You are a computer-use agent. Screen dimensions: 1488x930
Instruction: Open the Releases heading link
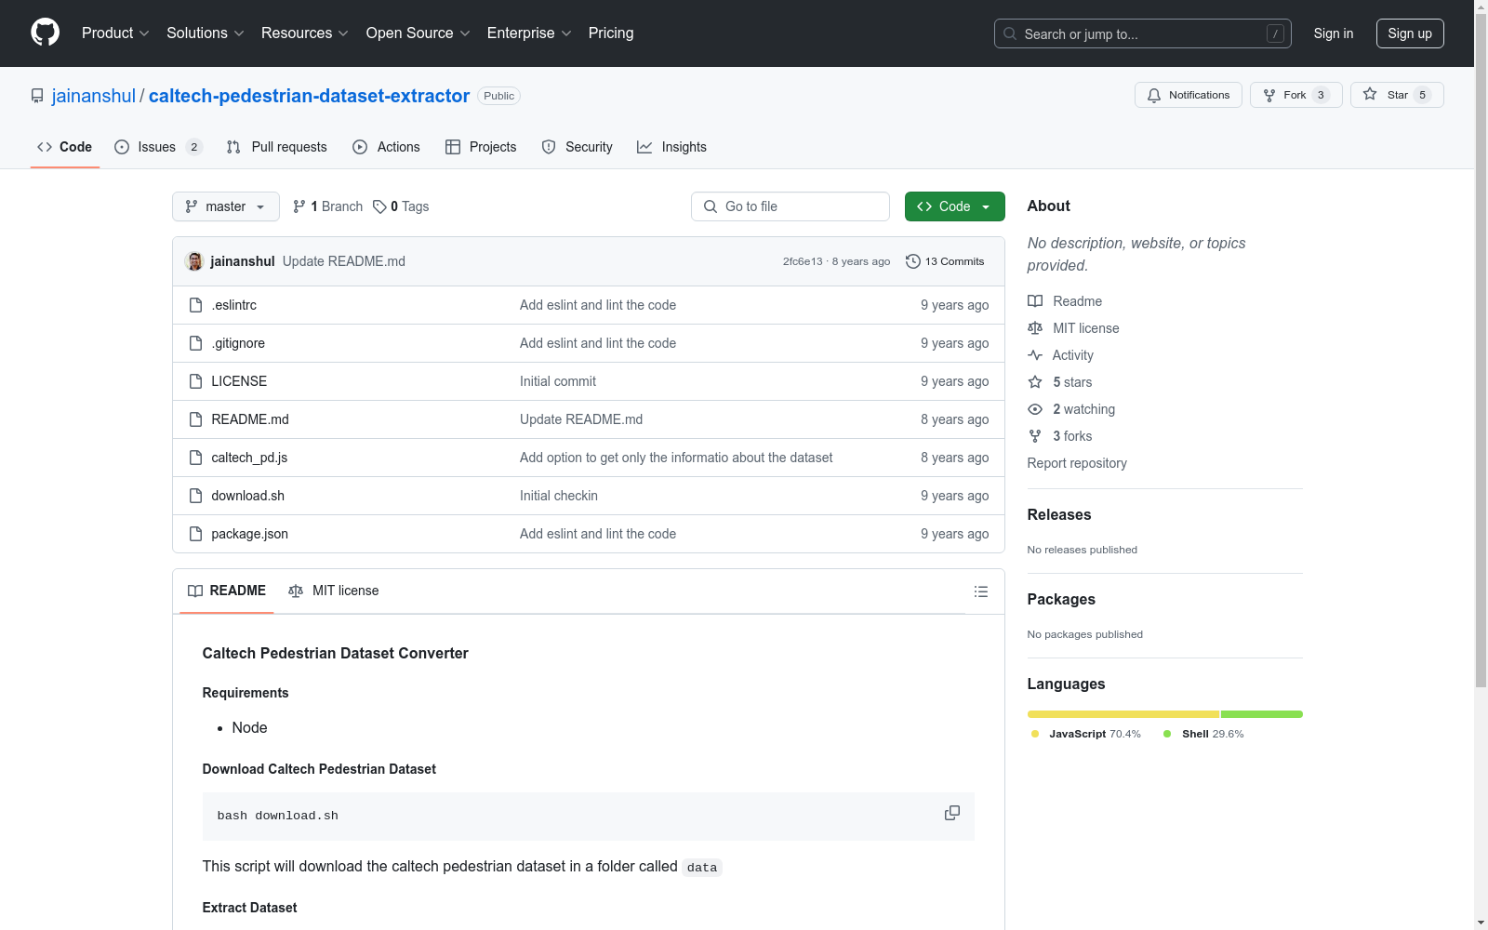click(1059, 514)
